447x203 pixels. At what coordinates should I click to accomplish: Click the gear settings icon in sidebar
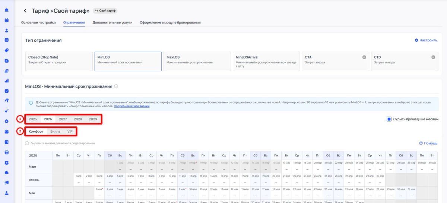[x=7, y=121]
